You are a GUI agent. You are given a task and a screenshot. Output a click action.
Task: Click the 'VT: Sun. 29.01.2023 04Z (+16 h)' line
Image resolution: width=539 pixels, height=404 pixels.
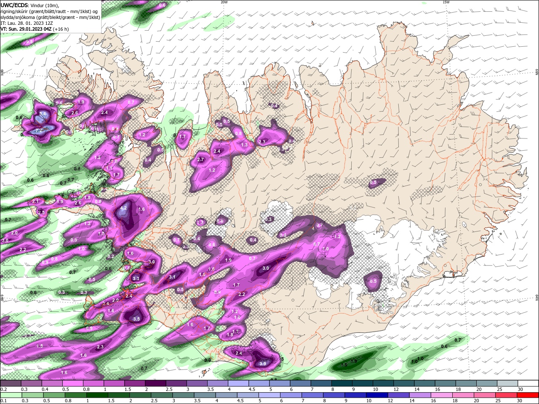point(35,29)
